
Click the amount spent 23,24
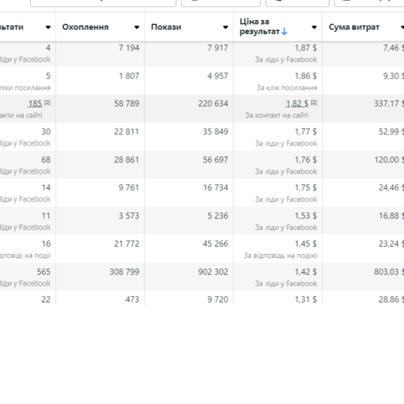coord(391,244)
